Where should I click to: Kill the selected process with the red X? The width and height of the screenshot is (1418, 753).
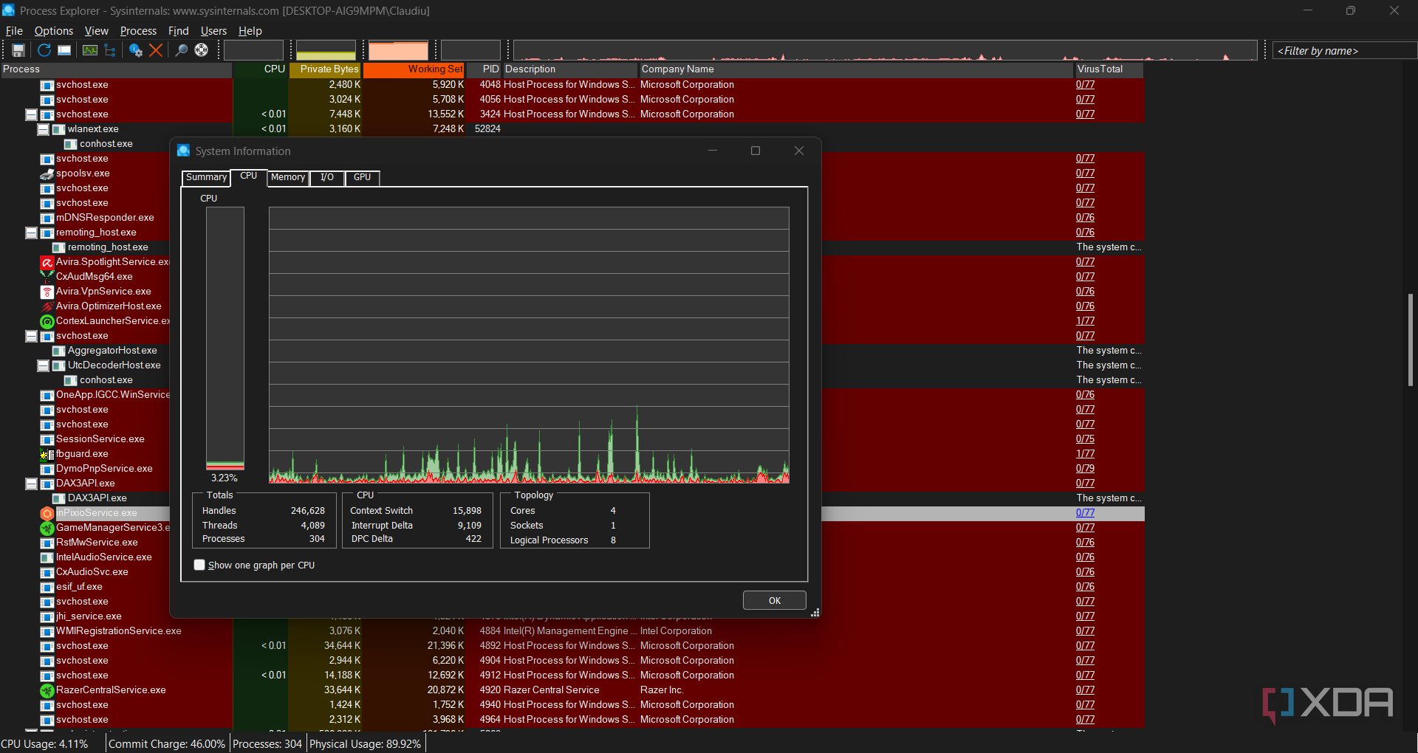[156, 49]
